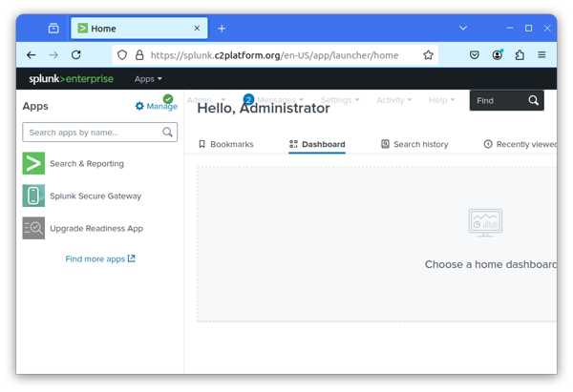
Task: Click the magnifier icon in Find box
Action: tap(533, 100)
